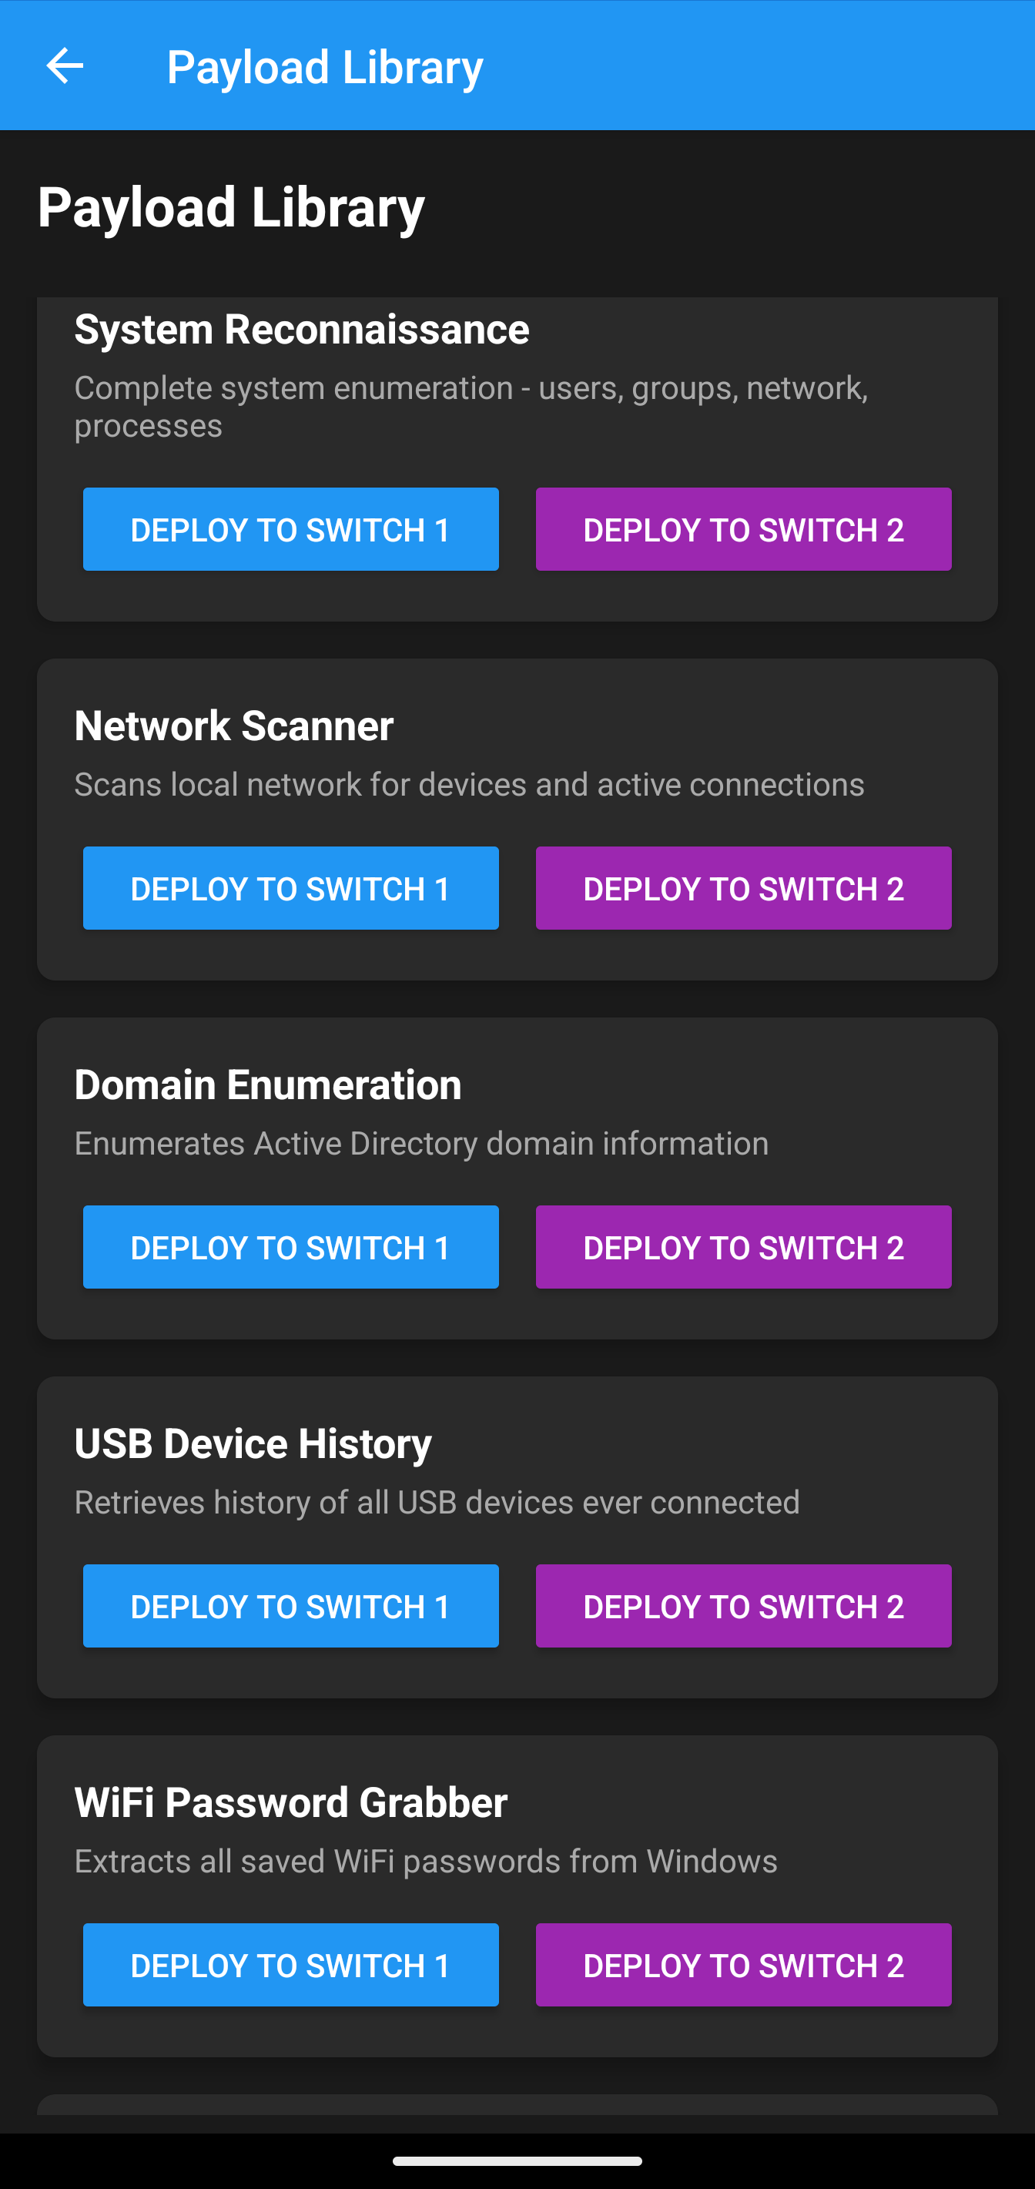1035x2189 pixels.
Task: Tap the Domain Enumeration payload title
Action: [x=268, y=1084]
